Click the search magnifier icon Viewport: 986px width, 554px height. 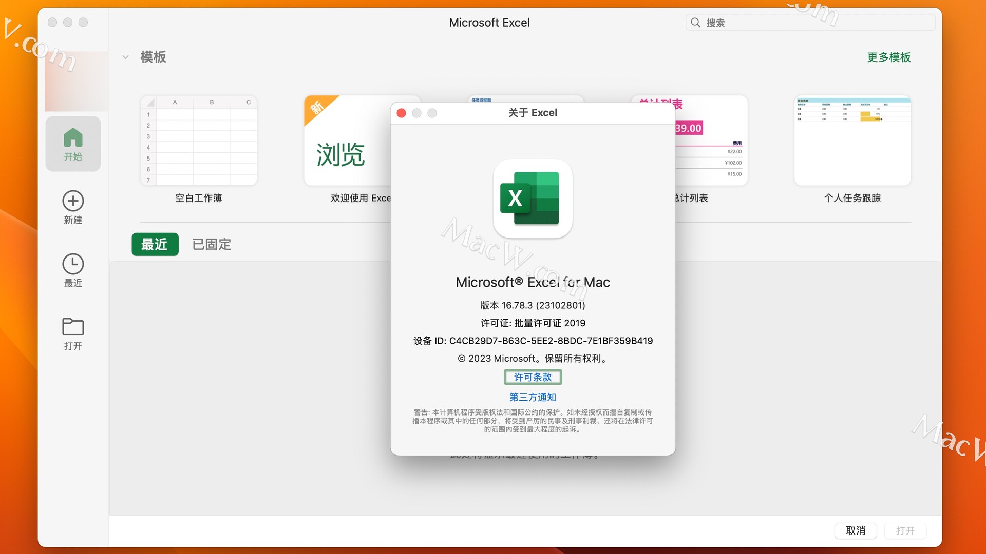pos(696,22)
